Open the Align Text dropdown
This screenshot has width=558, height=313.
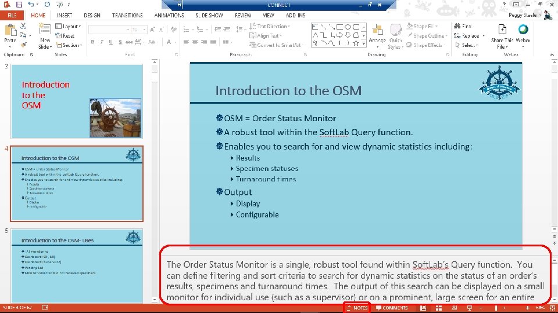(266, 35)
